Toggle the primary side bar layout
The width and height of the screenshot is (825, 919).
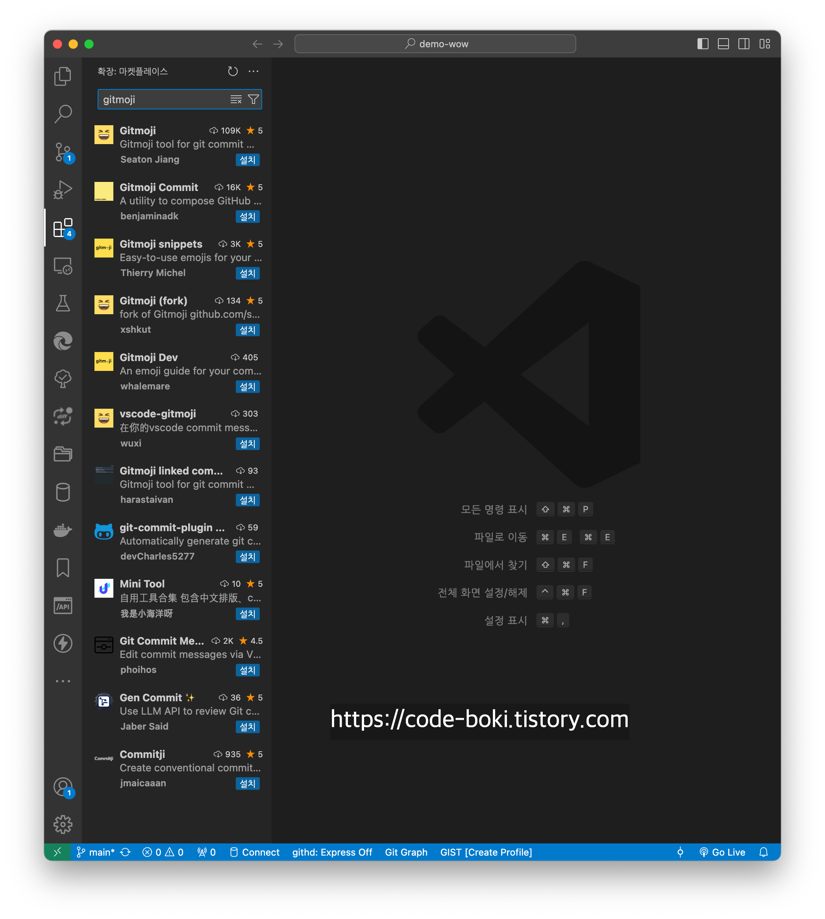pyautogui.click(x=703, y=44)
